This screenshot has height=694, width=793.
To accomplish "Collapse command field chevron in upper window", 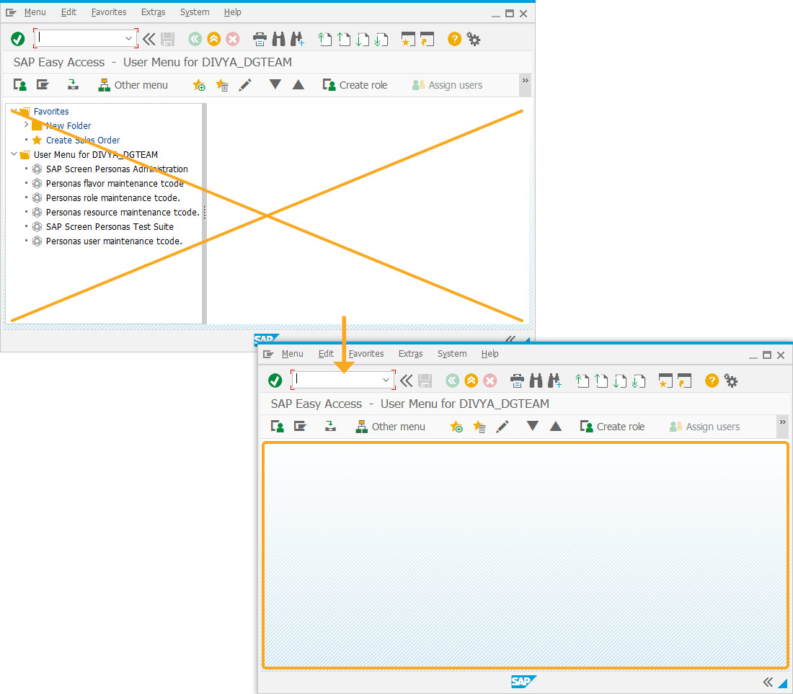I will click(149, 39).
